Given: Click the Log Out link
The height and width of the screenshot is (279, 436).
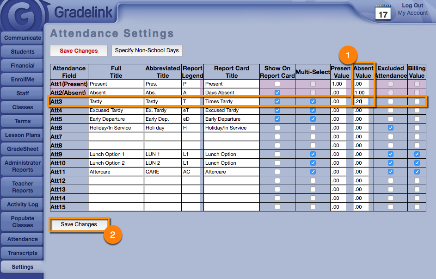Looking at the screenshot, I should pos(412,6).
